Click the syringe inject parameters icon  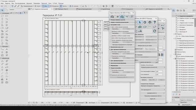[18, 6]
